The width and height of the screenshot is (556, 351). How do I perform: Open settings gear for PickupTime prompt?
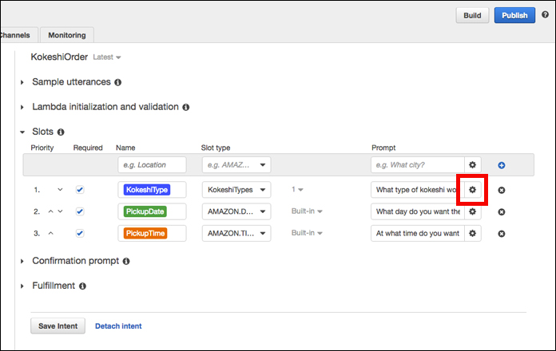point(472,233)
